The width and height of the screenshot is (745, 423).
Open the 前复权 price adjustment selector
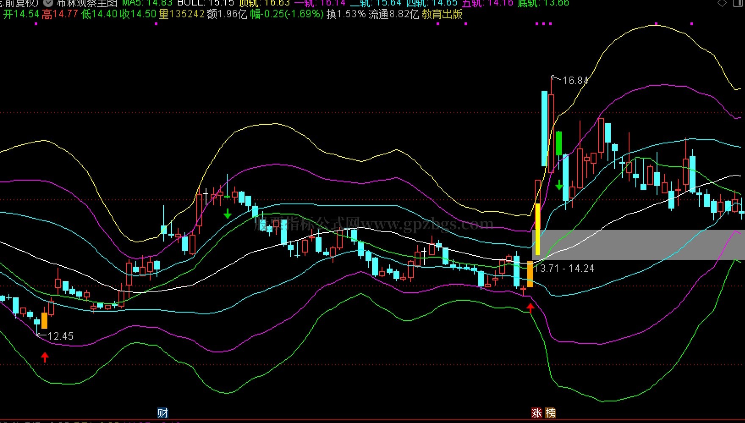click(x=19, y=3)
